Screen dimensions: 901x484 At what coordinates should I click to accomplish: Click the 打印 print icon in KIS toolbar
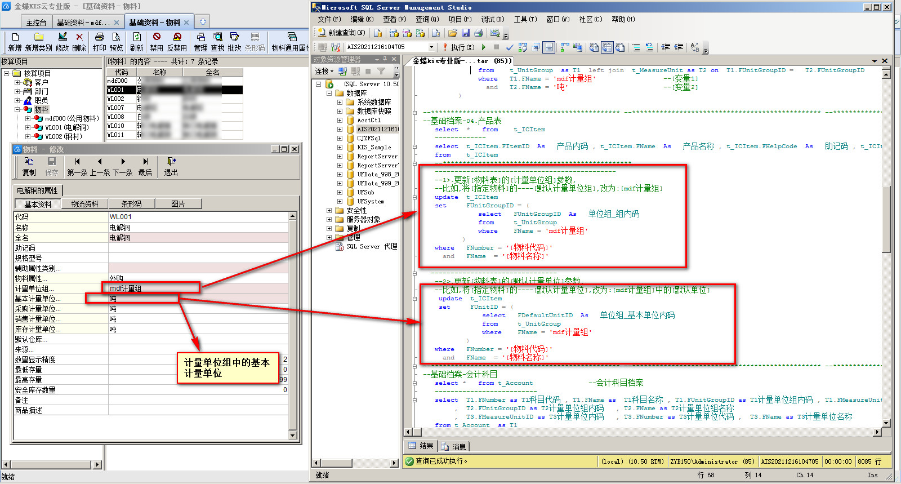pyautogui.click(x=100, y=37)
